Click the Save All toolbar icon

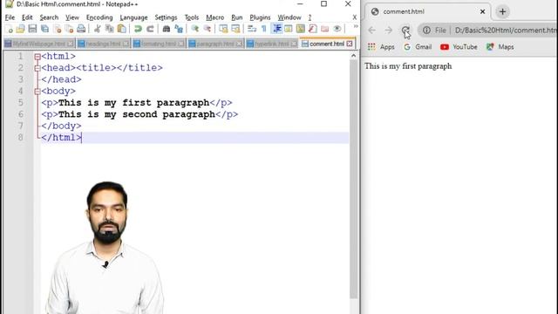click(x=44, y=29)
